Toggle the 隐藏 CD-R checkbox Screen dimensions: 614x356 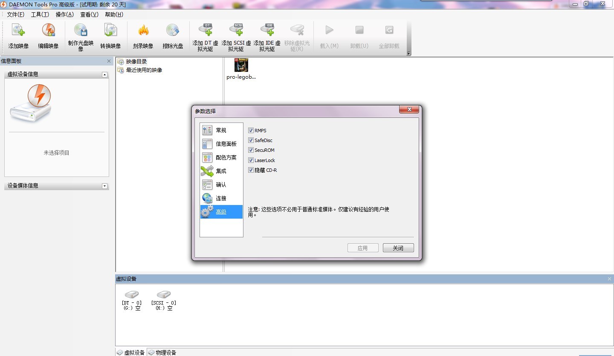251,170
